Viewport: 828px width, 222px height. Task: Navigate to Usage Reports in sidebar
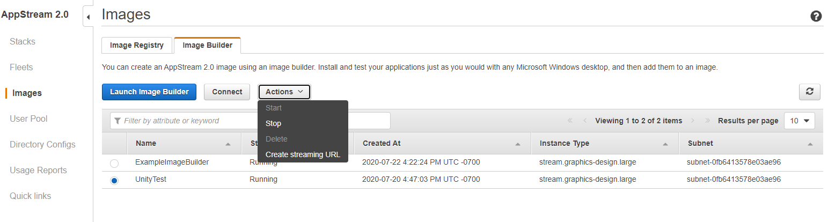38,171
